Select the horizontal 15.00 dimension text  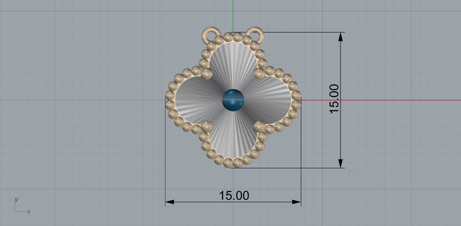[234, 195]
